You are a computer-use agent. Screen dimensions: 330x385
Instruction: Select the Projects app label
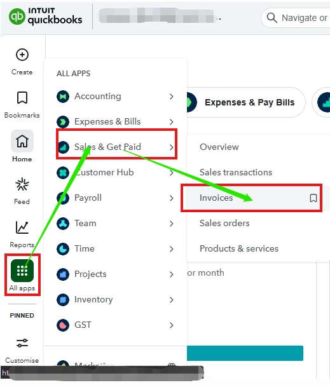(x=90, y=274)
